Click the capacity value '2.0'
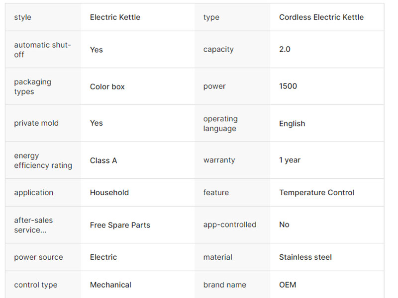This screenshot has width=398, height=298. coord(285,50)
